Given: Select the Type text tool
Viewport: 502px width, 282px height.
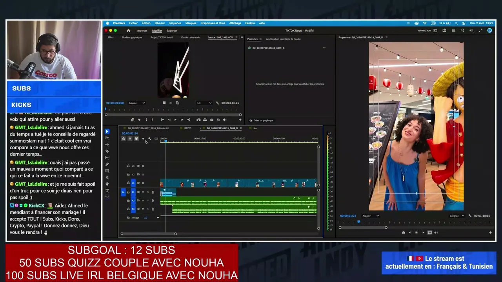Looking at the screenshot, I should 107,191.
